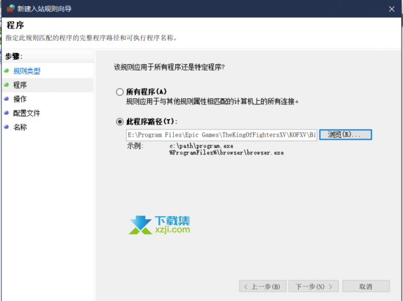
Task: Select the 操作 step in sidebar
Action: click(x=20, y=99)
